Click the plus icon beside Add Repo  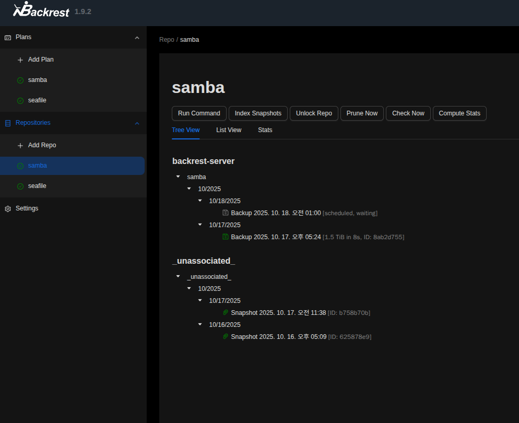(x=20, y=146)
